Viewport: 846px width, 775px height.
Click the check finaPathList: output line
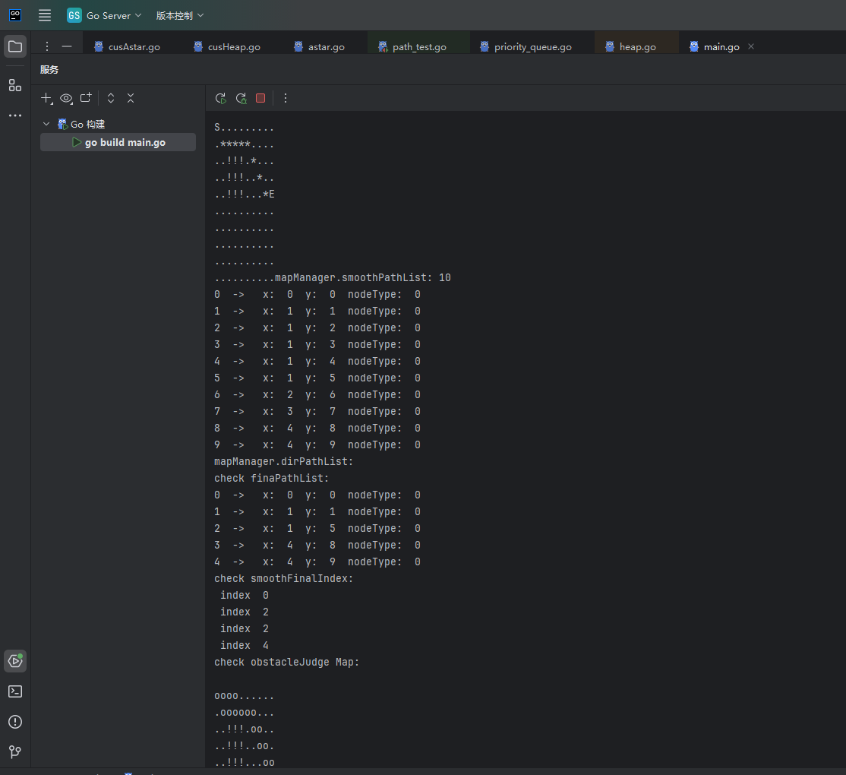[271, 479]
